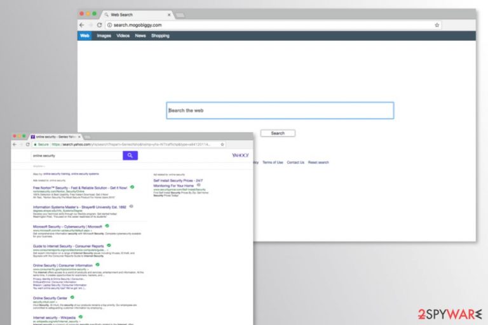Click the Yahoo logo
This screenshot has width=488, height=325.
(x=240, y=155)
